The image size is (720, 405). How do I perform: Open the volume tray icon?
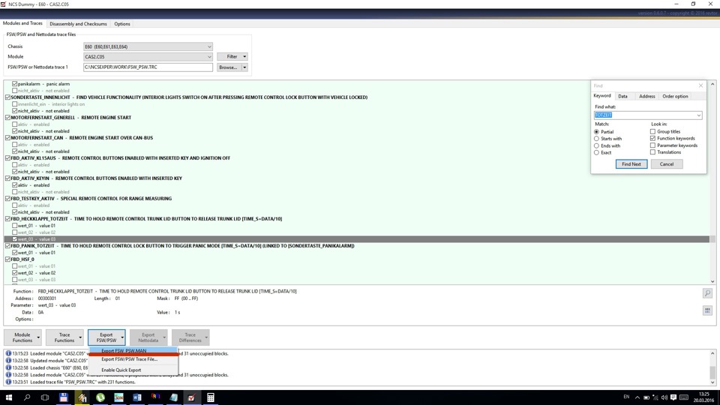(x=664, y=397)
